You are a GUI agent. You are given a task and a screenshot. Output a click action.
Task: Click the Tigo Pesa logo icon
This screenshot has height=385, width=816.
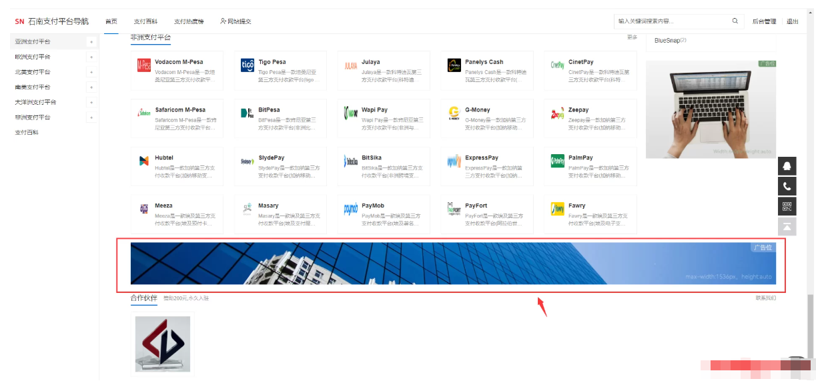click(248, 65)
